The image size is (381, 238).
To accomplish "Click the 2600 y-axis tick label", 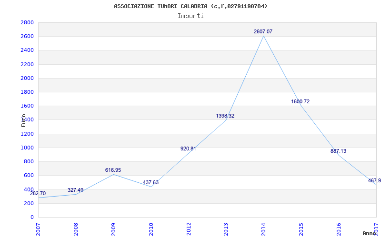I will coord(27,37).
